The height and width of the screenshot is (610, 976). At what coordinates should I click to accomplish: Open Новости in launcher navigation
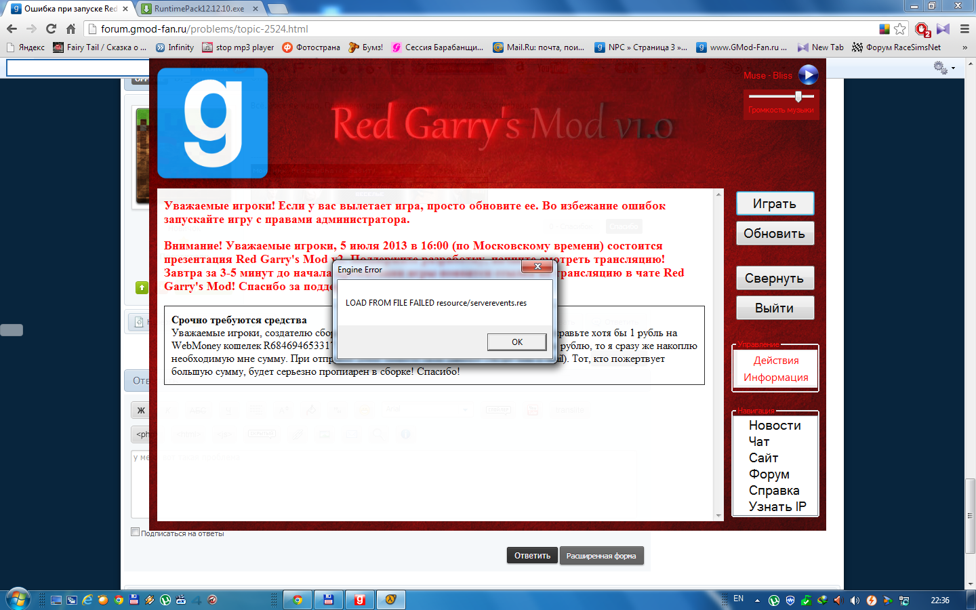[x=775, y=426]
